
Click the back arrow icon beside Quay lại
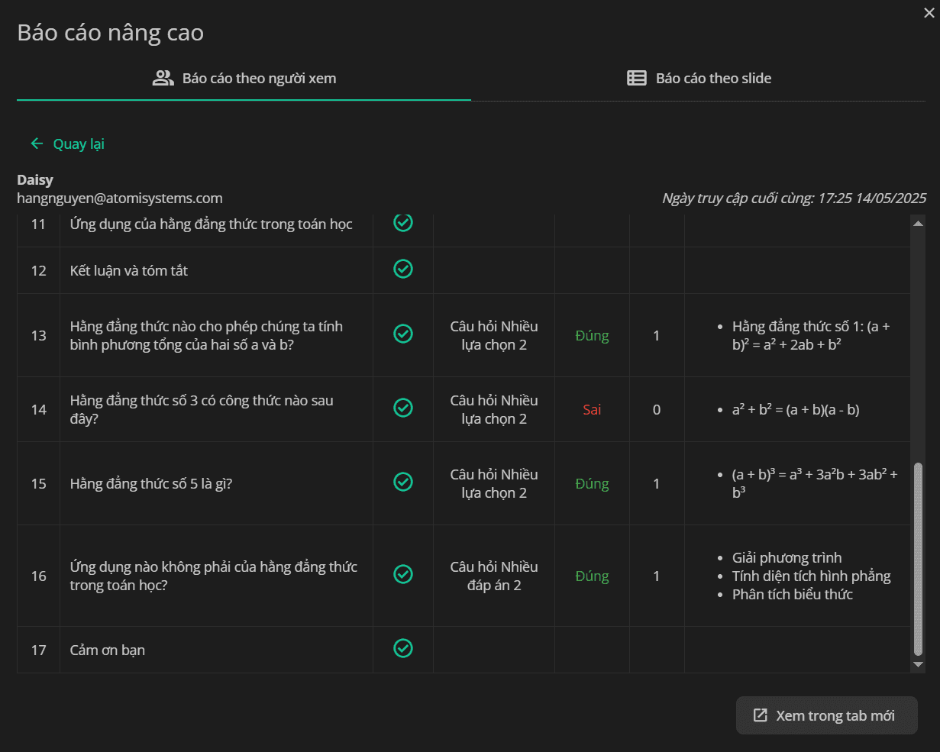pyautogui.click(x=37, y=144)
